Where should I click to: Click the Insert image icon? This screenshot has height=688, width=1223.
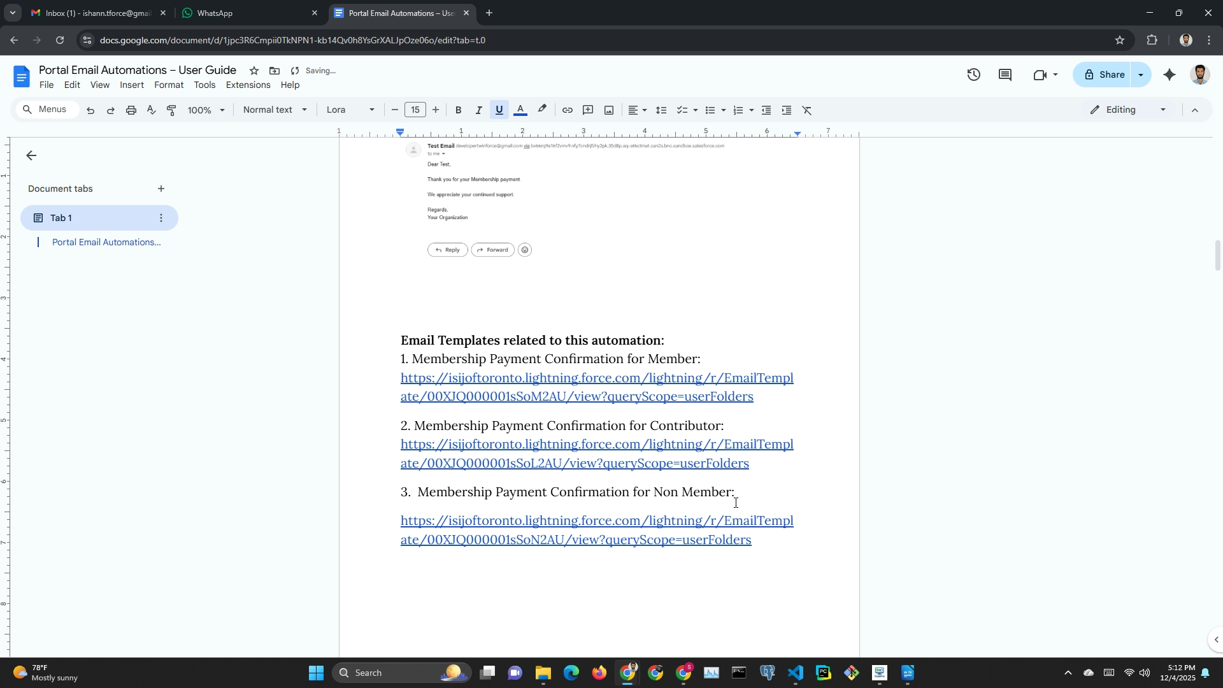(608, 110)
